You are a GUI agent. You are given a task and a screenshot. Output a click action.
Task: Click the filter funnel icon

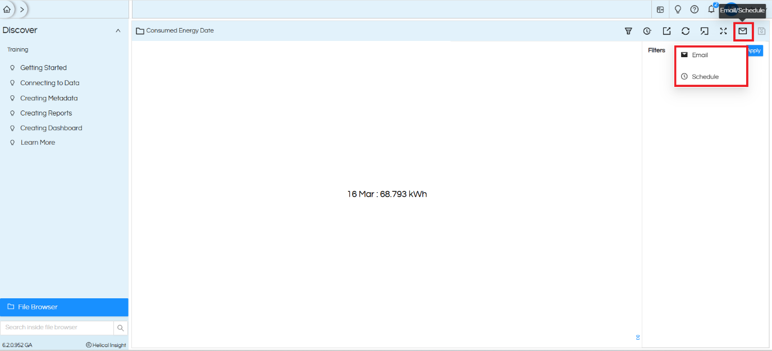point(629,31)
